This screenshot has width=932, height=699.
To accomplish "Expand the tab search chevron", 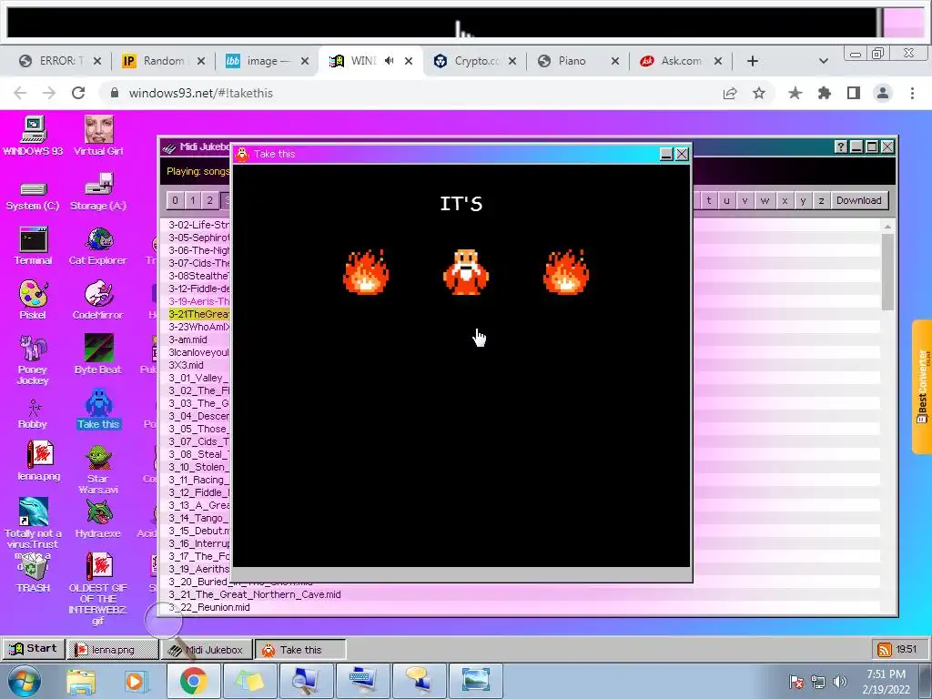I will (823, 61).
